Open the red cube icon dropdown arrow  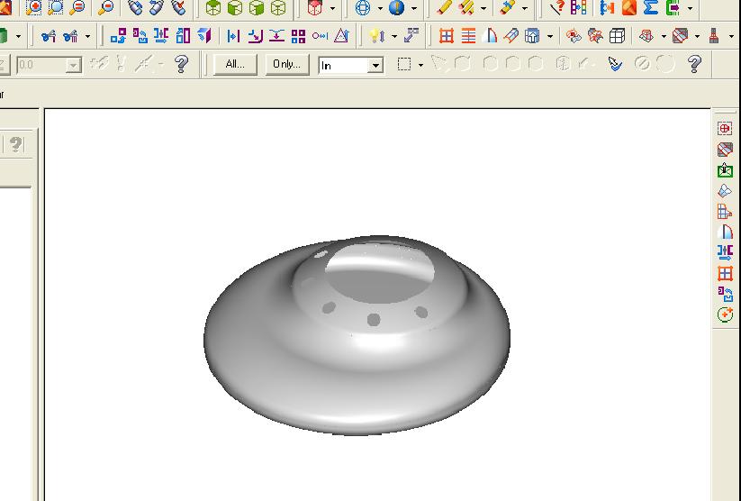pyautogui.click(x=332, y=8)
